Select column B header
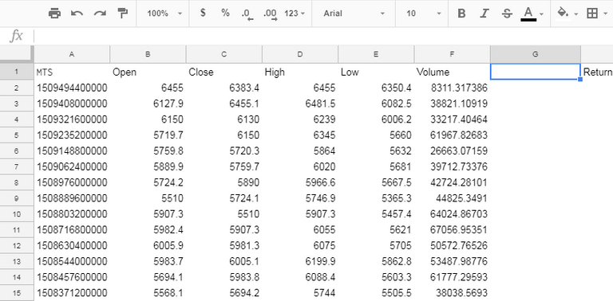 tap(148, 54)
